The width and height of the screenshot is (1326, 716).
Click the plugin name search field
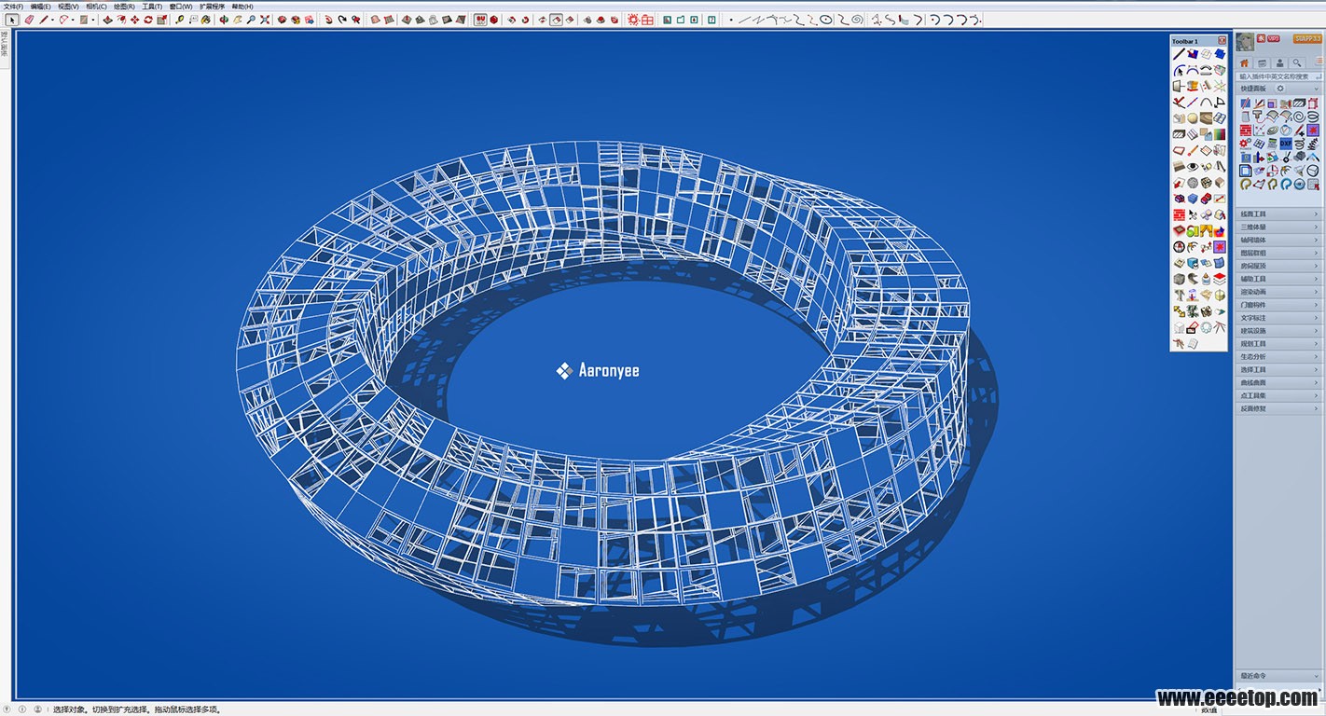coord(1278,76)
